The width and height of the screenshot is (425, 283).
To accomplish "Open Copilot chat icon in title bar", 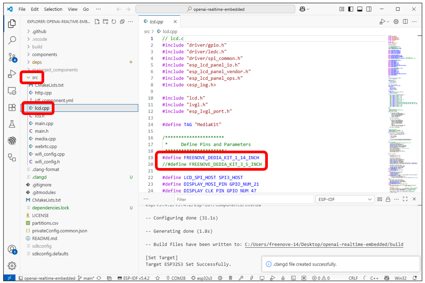I will click(303, 9).
